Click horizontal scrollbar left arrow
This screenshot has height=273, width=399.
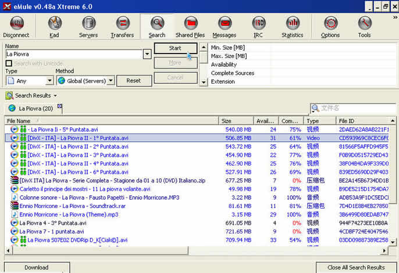pyautogui.click(x=8, y=251)
